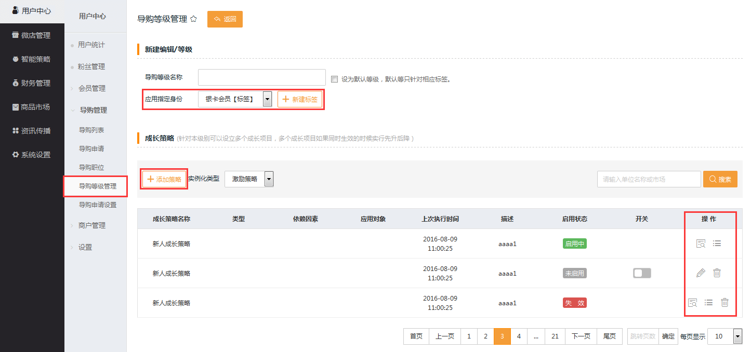Open the 激励策略 instance type dropdown
751x352 pixels.
(269, 179)
